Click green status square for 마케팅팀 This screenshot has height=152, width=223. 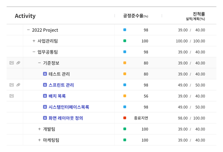125,140
